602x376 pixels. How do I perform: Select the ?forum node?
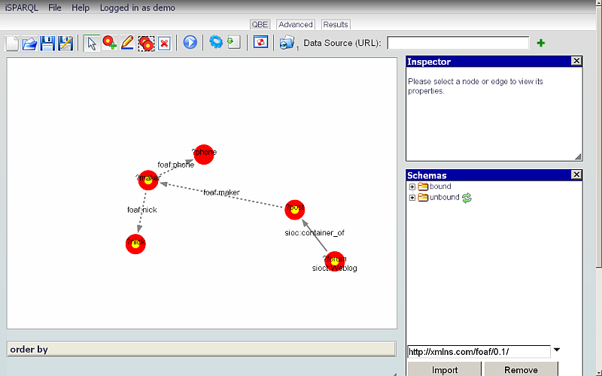coord(335,260)
